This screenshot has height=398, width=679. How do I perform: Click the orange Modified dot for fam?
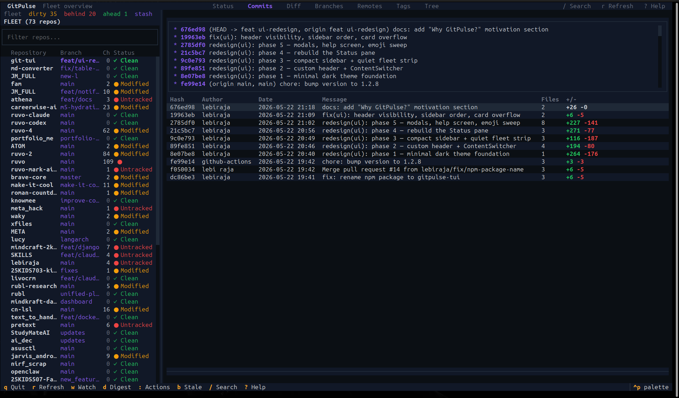116,84
